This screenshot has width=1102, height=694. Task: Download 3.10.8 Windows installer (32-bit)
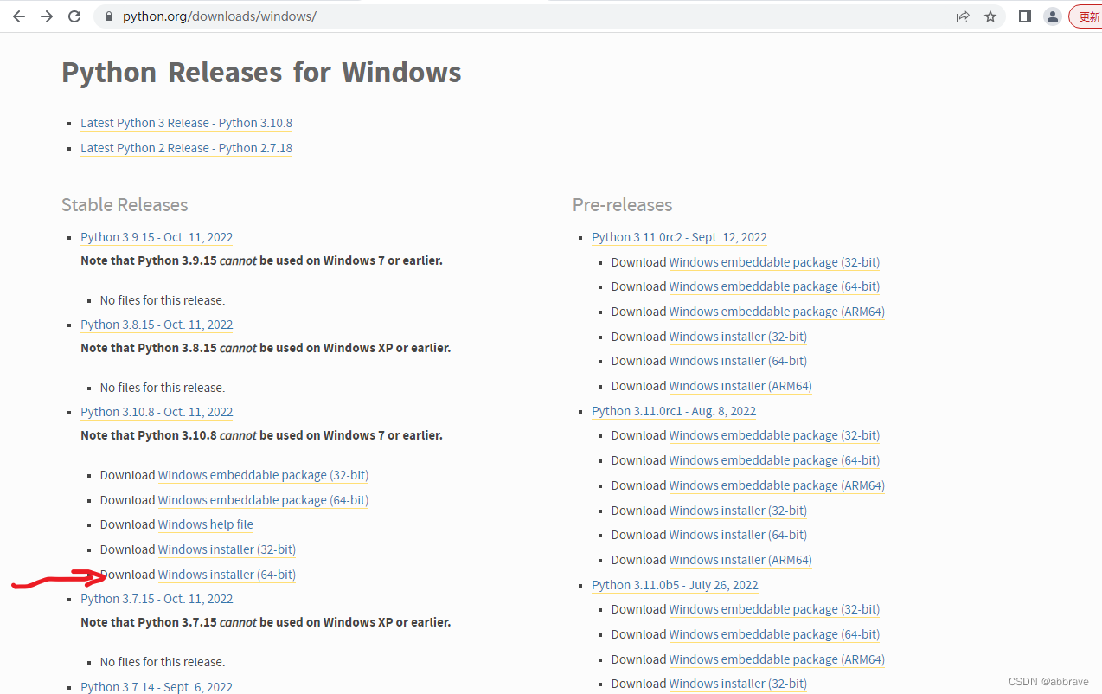(x=227, y=549)
